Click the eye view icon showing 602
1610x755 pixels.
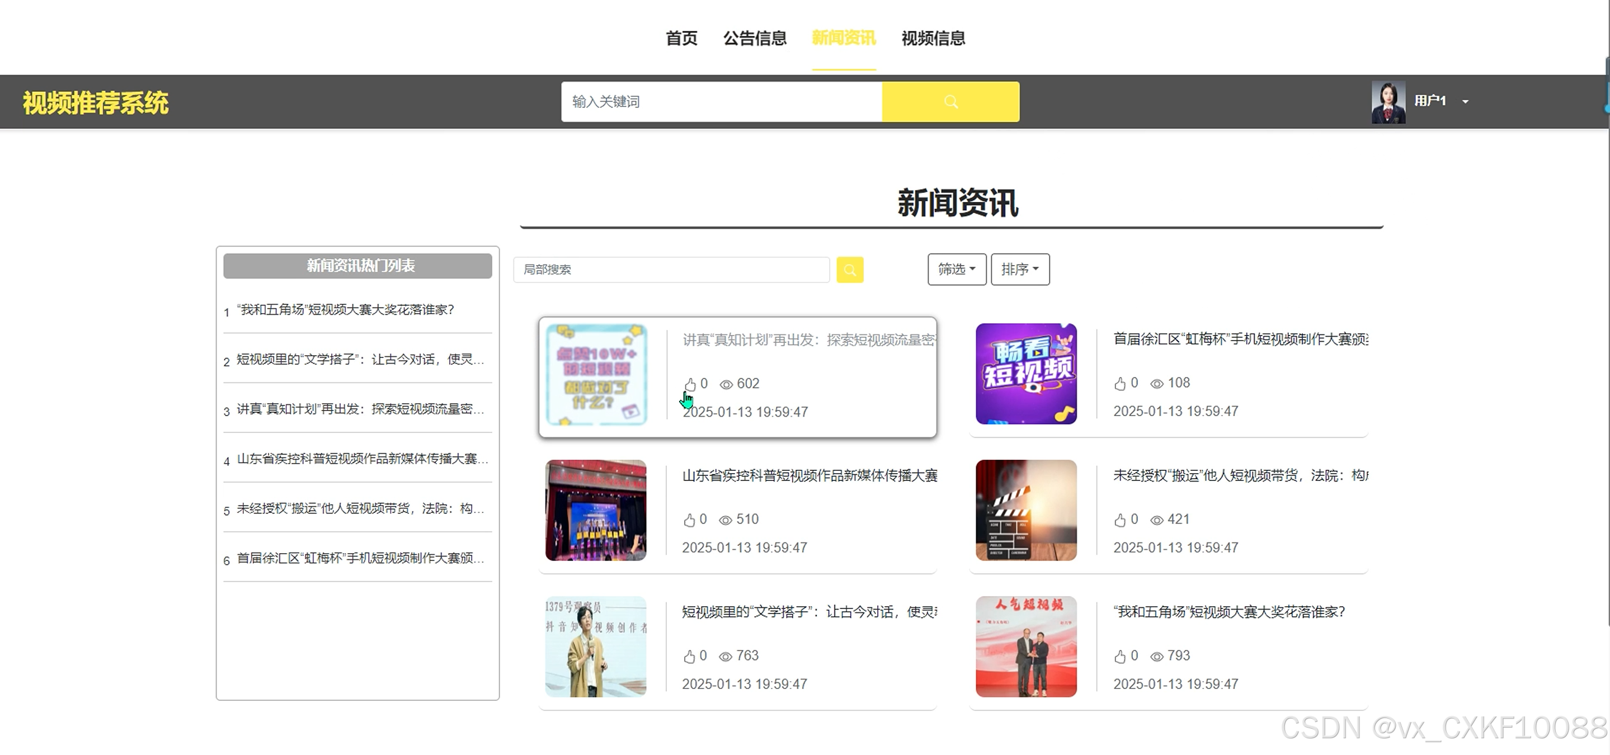point(726,384)
